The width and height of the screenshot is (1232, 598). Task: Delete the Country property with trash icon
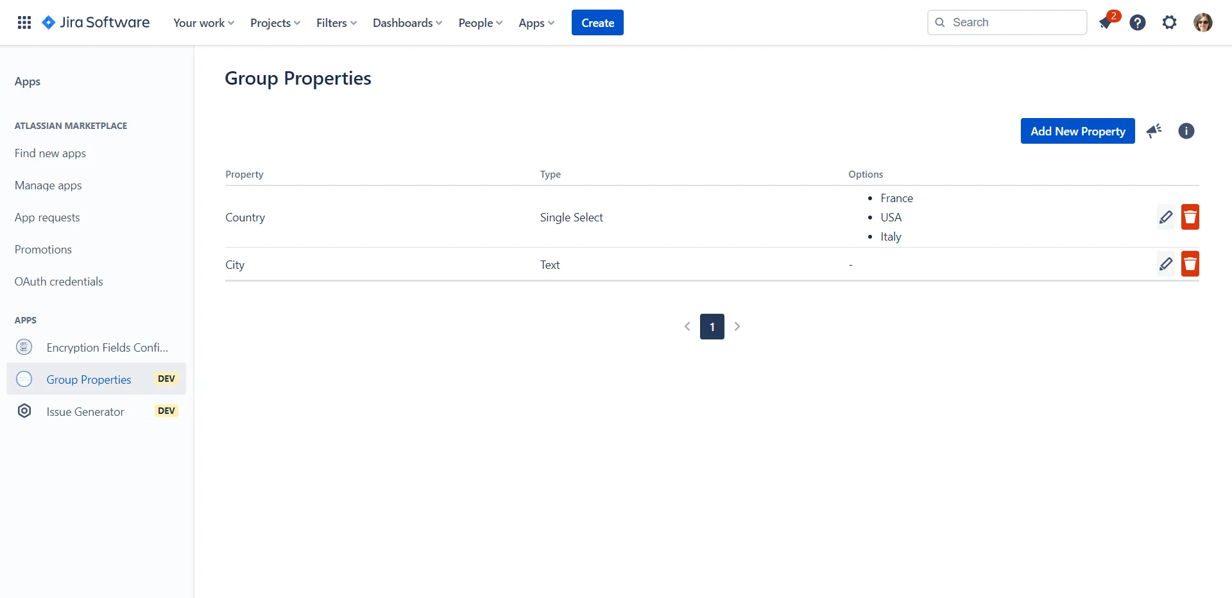click(x=1190, y=217)
